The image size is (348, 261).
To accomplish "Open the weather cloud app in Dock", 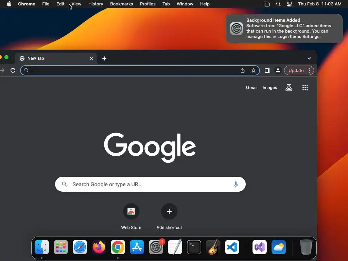I will tap(279, 247).
